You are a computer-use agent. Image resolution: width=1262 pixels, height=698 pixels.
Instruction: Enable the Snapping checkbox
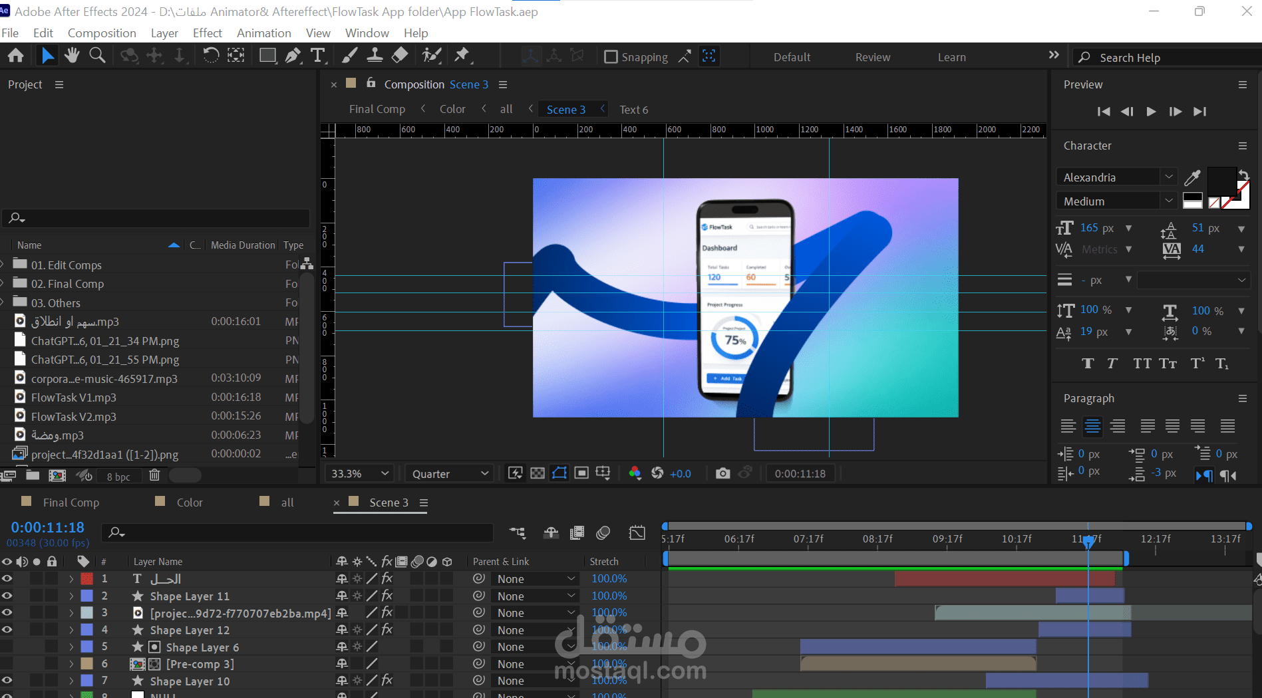[611, 57]
